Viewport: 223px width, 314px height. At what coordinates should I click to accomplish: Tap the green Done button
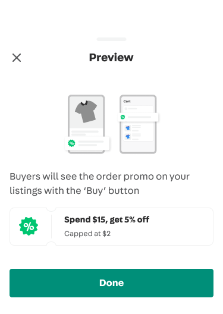(x=112, y=282)
